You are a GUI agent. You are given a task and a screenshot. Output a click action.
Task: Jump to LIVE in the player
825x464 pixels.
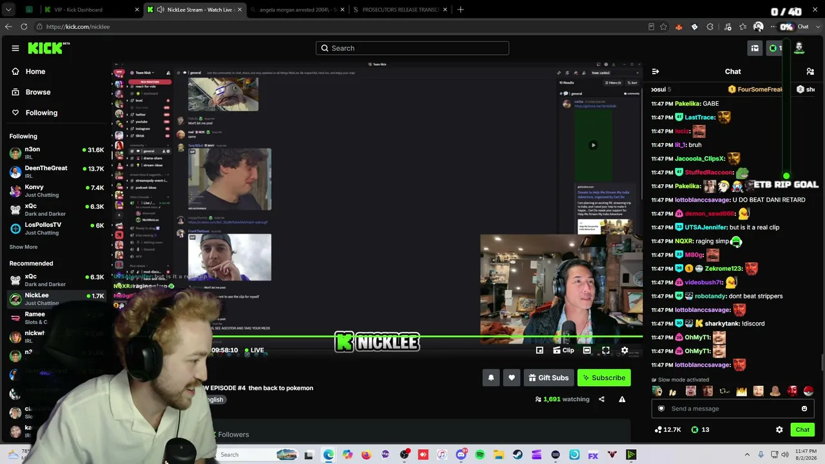(254, 351)
